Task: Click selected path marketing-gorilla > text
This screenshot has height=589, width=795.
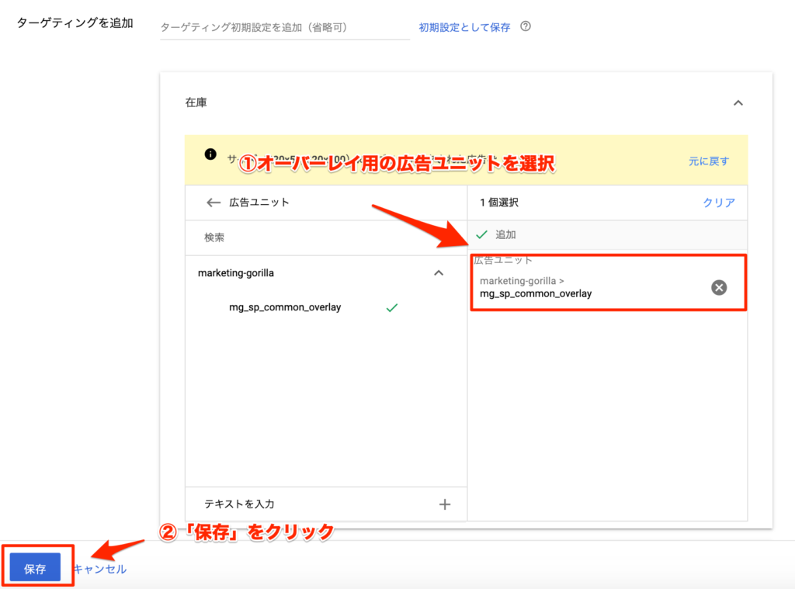Action: (x=522, y=281)
